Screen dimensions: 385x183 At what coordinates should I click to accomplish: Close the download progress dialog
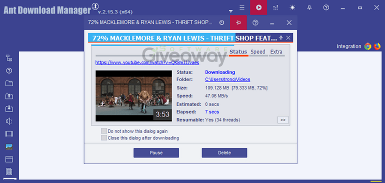tap(289, 22)
